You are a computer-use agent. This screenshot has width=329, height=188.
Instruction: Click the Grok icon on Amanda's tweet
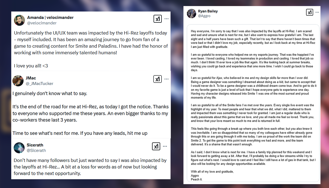click(x=157, y=19)
